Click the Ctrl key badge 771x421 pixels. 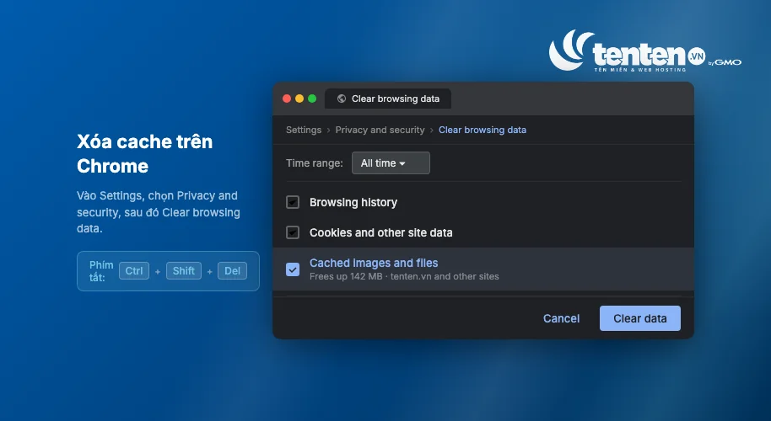(x=134, y=271)
